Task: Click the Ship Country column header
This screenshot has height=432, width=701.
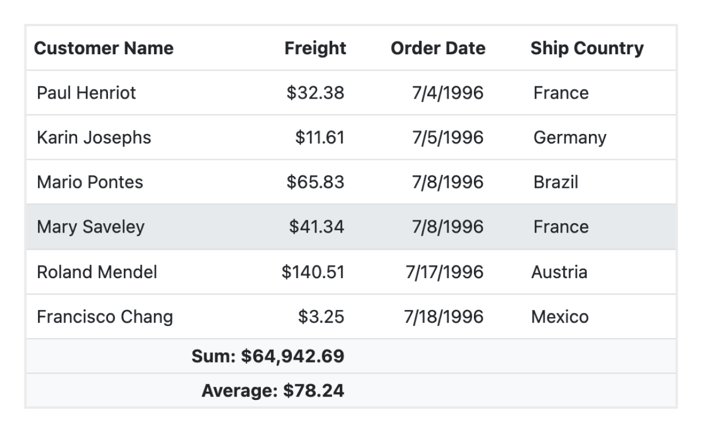Action: point(587,48)
